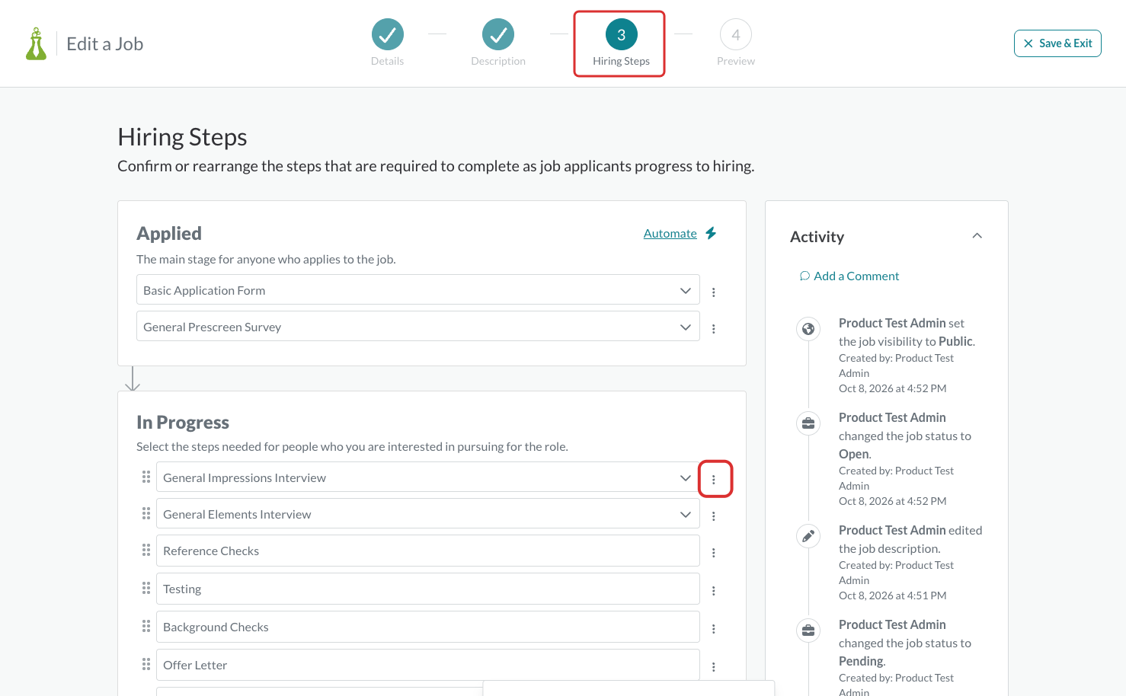Open options menu for Basic Application Form
The image size is (1126, 696).
point(714,292)
